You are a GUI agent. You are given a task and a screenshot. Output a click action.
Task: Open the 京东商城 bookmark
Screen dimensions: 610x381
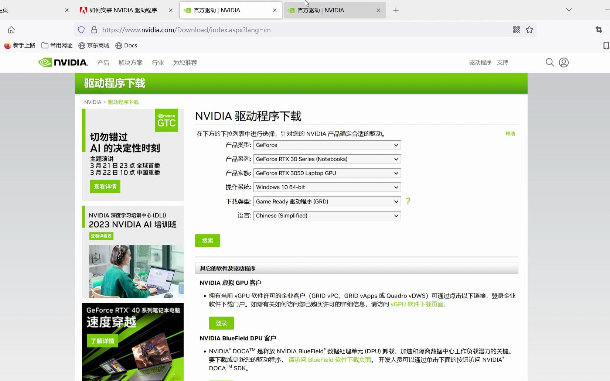(94, 45)
